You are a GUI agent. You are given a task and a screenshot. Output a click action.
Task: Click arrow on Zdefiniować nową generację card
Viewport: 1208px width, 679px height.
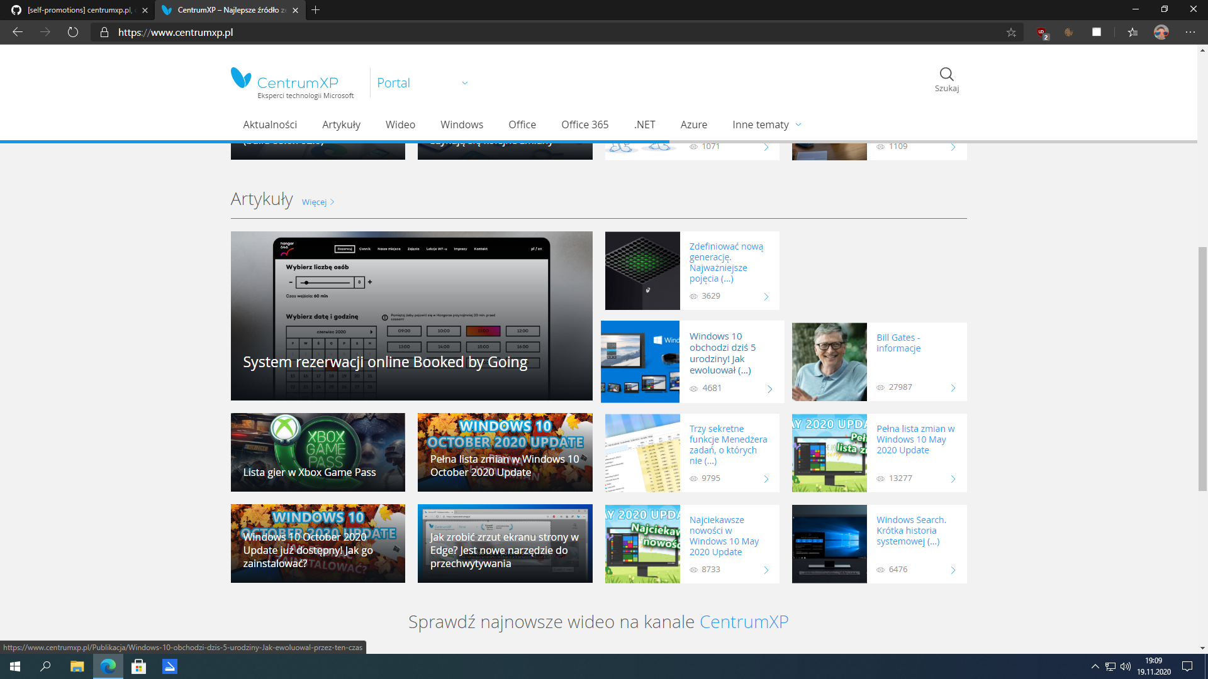click(766, 297)
